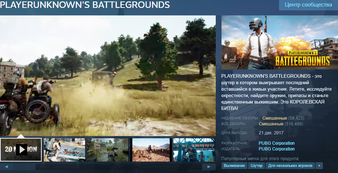Select the car chase screenshot thumbnail
This screenshot has height=173, width=338.
(x=64, y=150)
